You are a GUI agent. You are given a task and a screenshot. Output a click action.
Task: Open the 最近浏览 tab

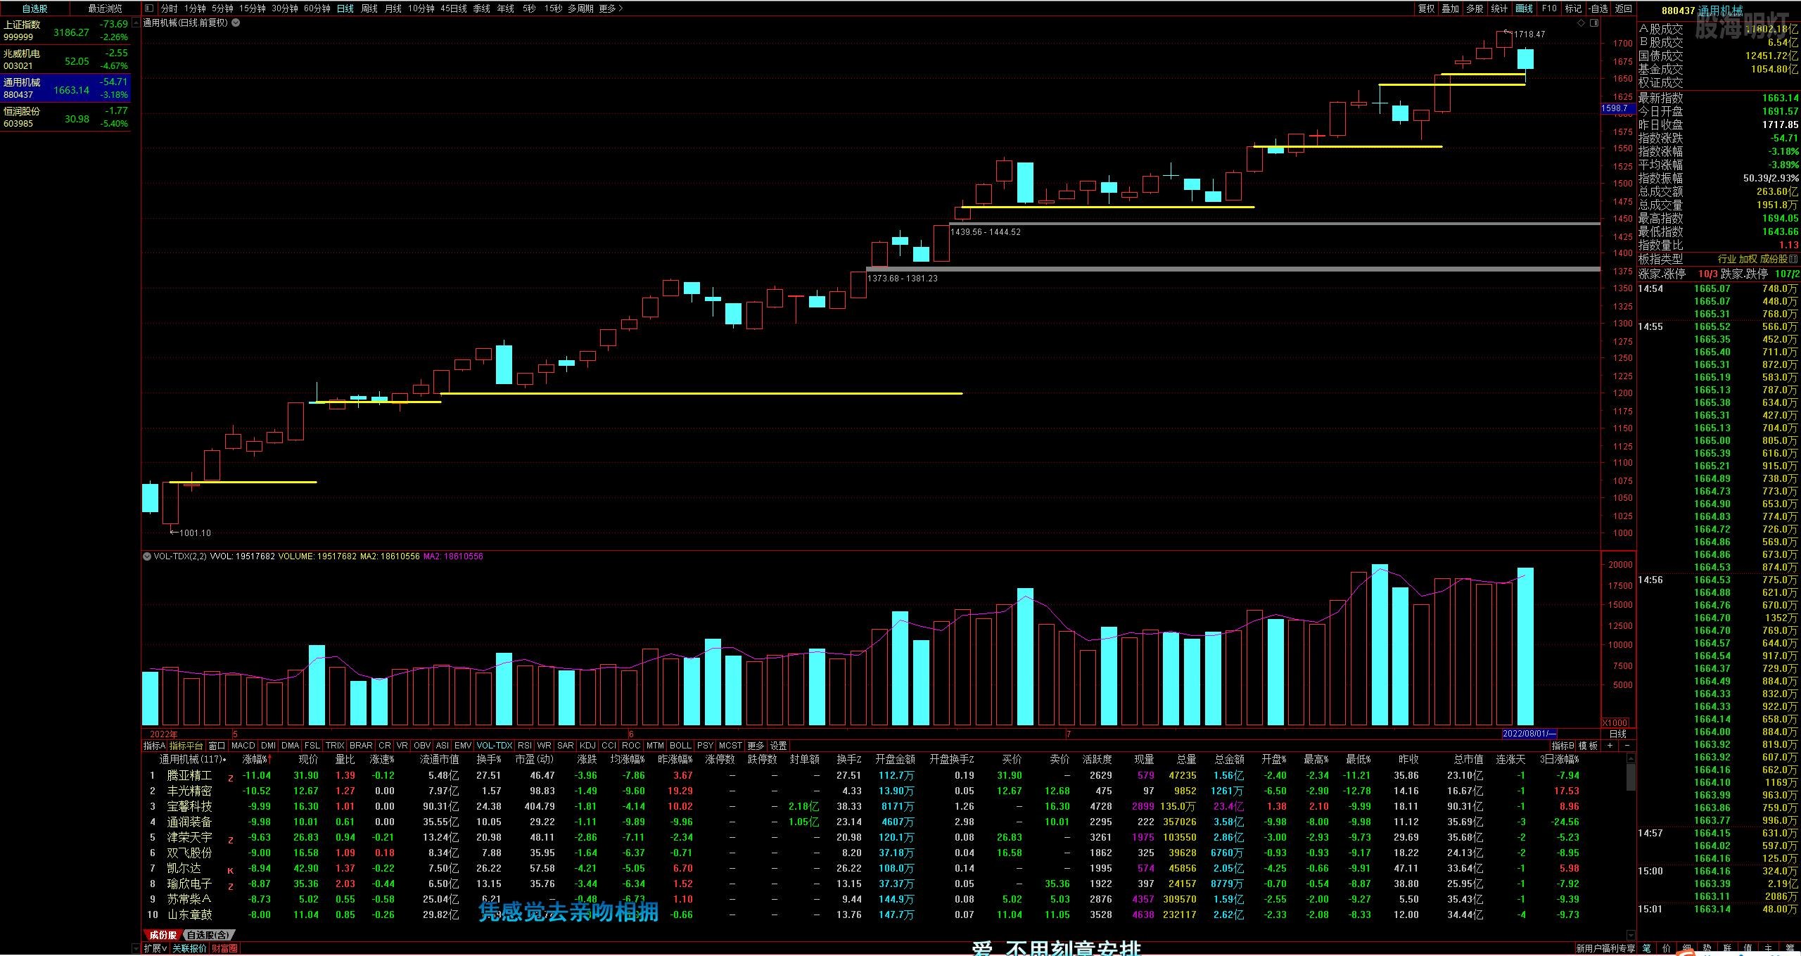[105, 8]
